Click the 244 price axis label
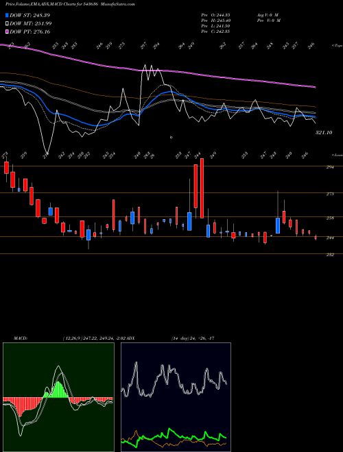 330,238
